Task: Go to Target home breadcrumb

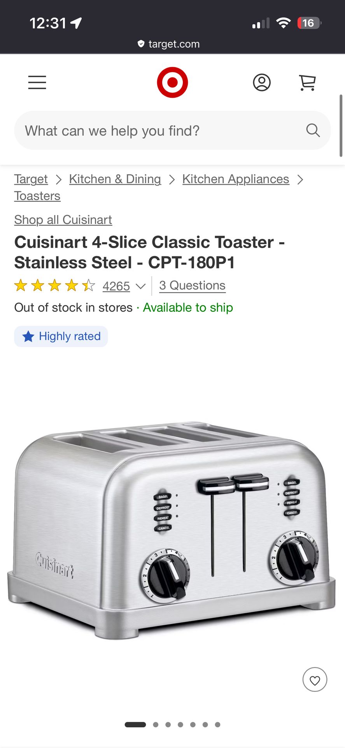Action: (31, 179)
